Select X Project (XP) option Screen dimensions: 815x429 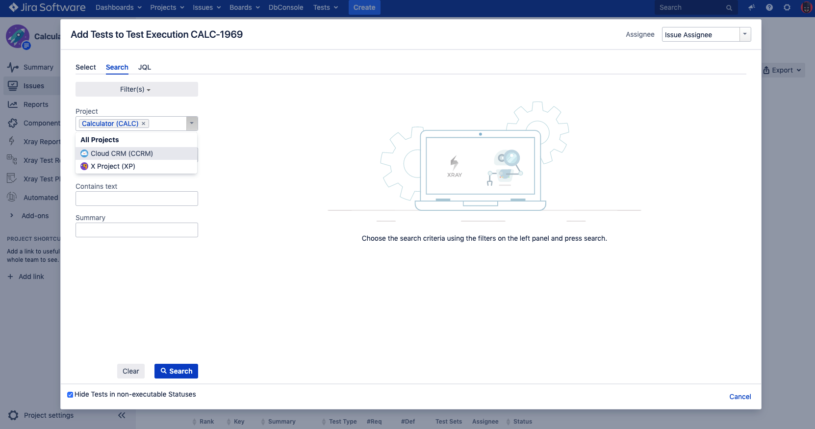[x=136, y=166]
